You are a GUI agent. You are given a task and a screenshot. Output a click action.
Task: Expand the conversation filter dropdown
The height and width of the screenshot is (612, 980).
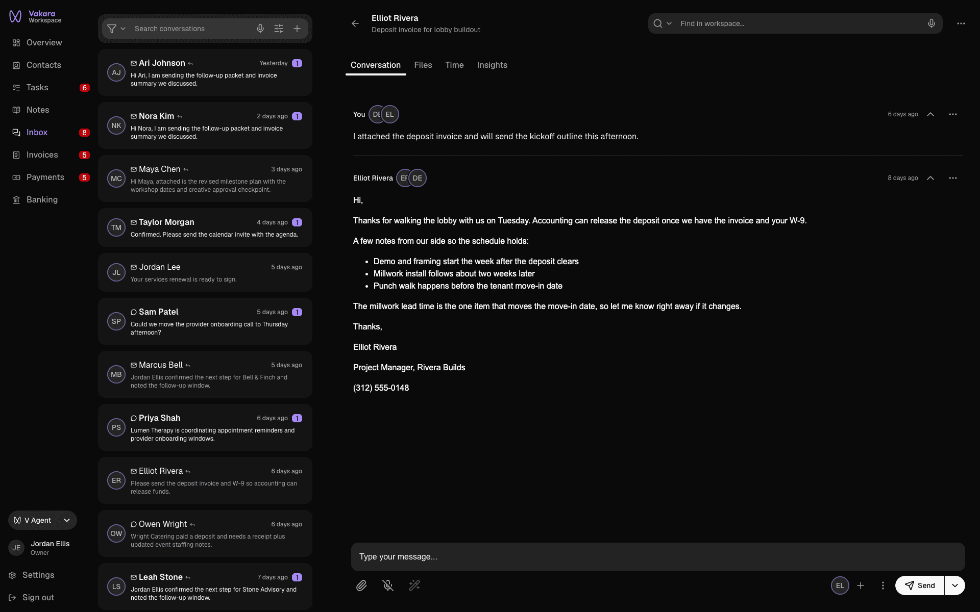point(116,29)
